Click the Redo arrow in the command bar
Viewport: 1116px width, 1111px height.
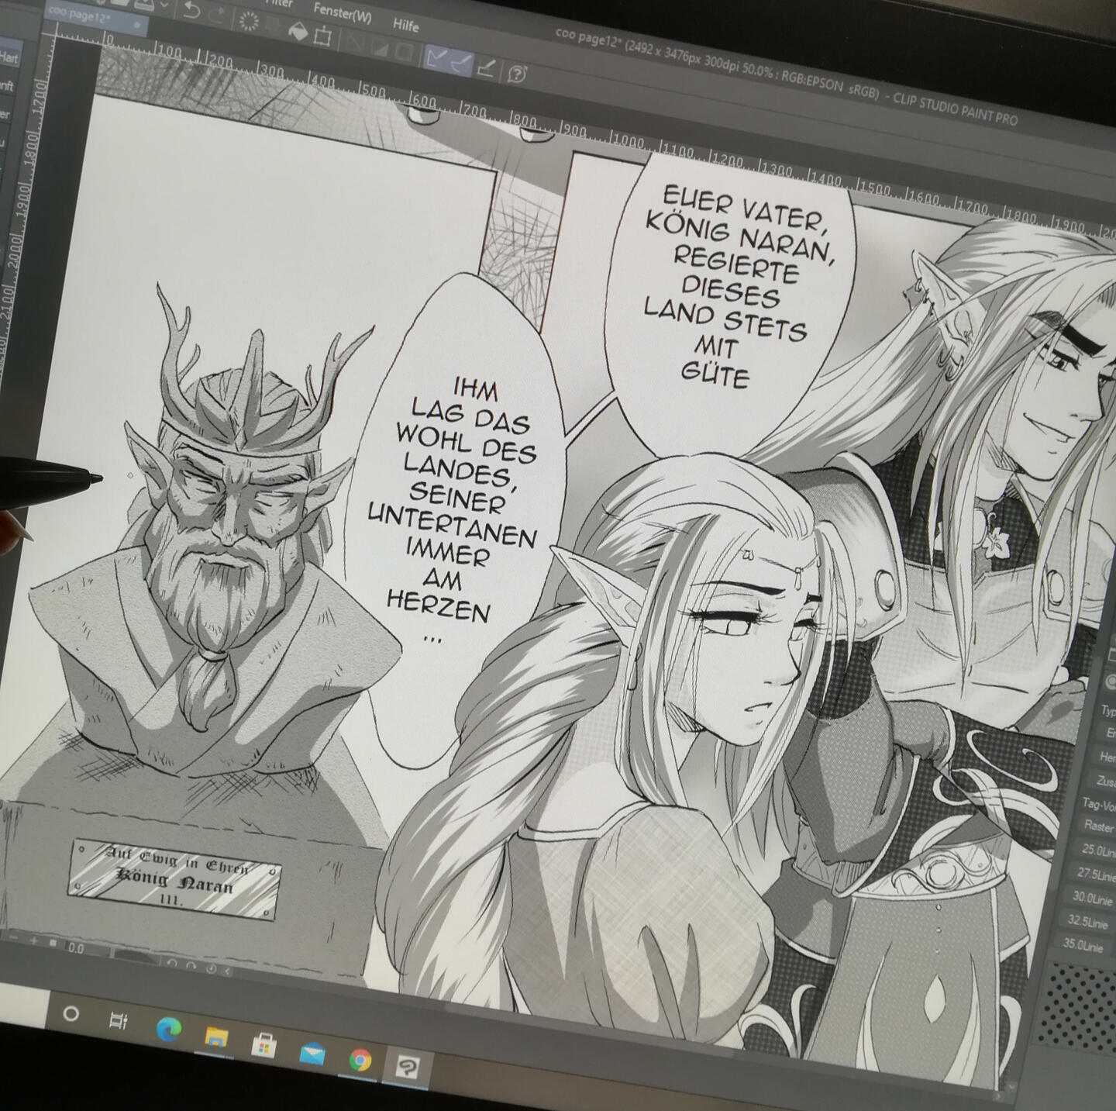click(x=216, y=14)
